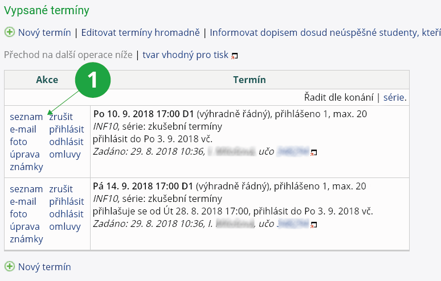This screenshot has width=441, height=281.
Task: Click přihlásit for the 10. 9. 2018 term
Action: coord(66,130)
